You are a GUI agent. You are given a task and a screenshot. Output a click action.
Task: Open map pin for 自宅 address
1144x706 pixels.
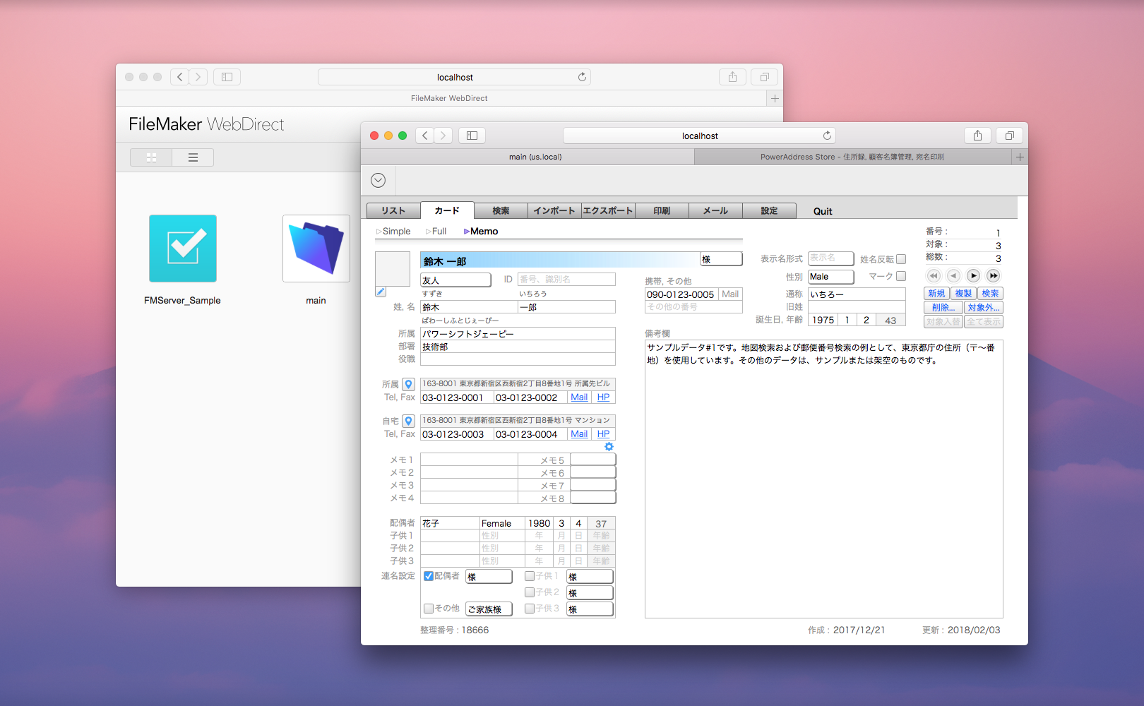(x=408, y=421)
